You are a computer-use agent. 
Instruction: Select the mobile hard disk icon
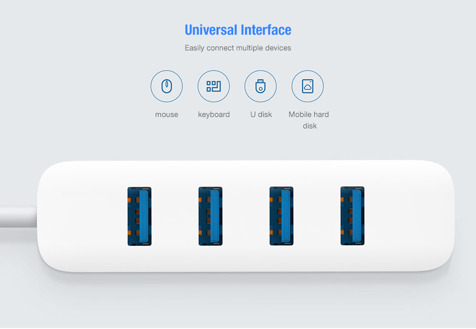pos(307,87)
